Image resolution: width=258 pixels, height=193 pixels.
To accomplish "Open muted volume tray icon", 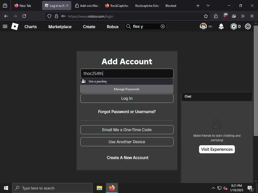I will coord(225,188).
